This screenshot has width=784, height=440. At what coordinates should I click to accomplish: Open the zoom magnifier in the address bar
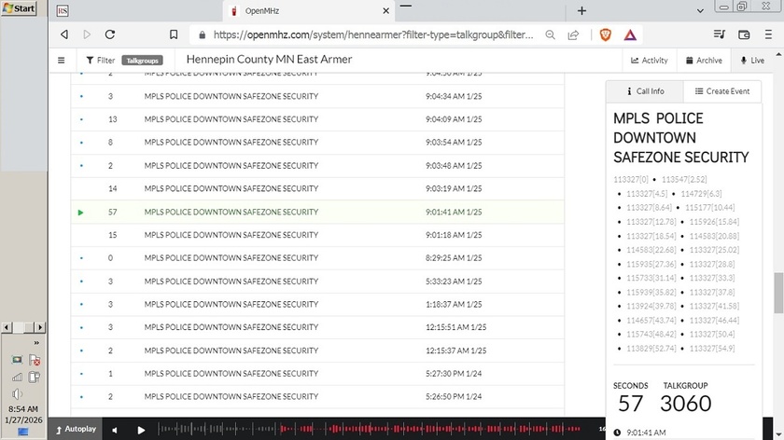[551, 34]
